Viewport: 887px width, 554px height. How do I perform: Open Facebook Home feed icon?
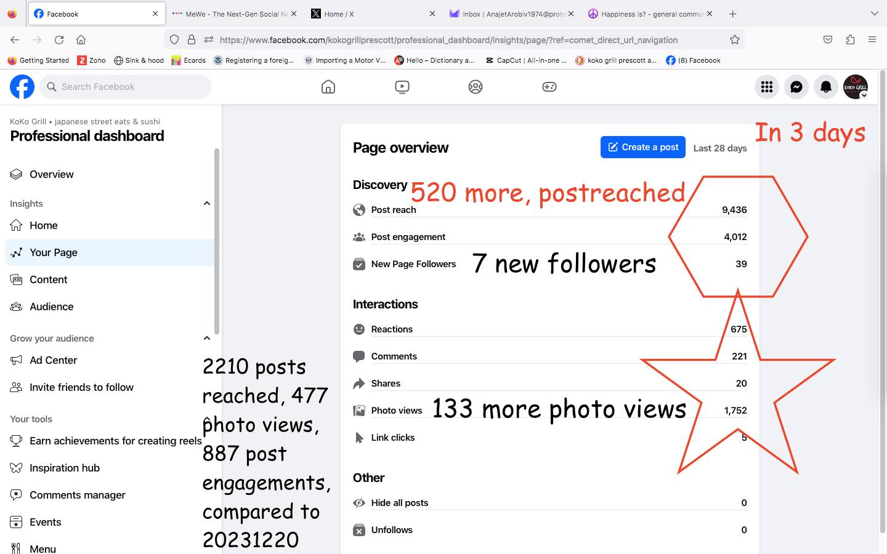click(328, 87)
